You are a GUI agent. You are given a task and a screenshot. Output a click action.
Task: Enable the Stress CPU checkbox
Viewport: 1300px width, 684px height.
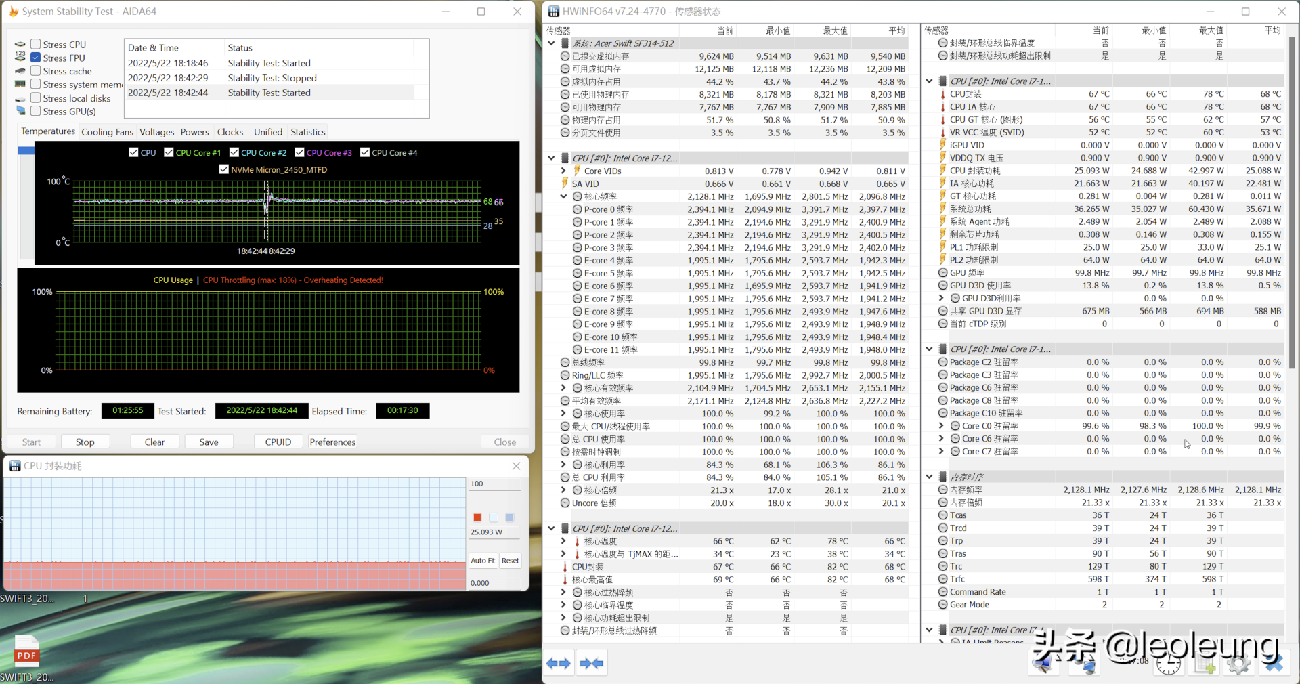click(36, 44)
